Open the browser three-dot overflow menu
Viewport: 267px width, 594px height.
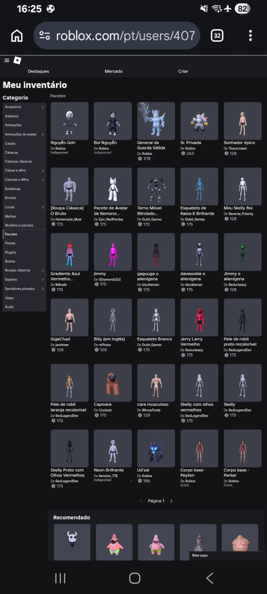(x=250, y=36)
